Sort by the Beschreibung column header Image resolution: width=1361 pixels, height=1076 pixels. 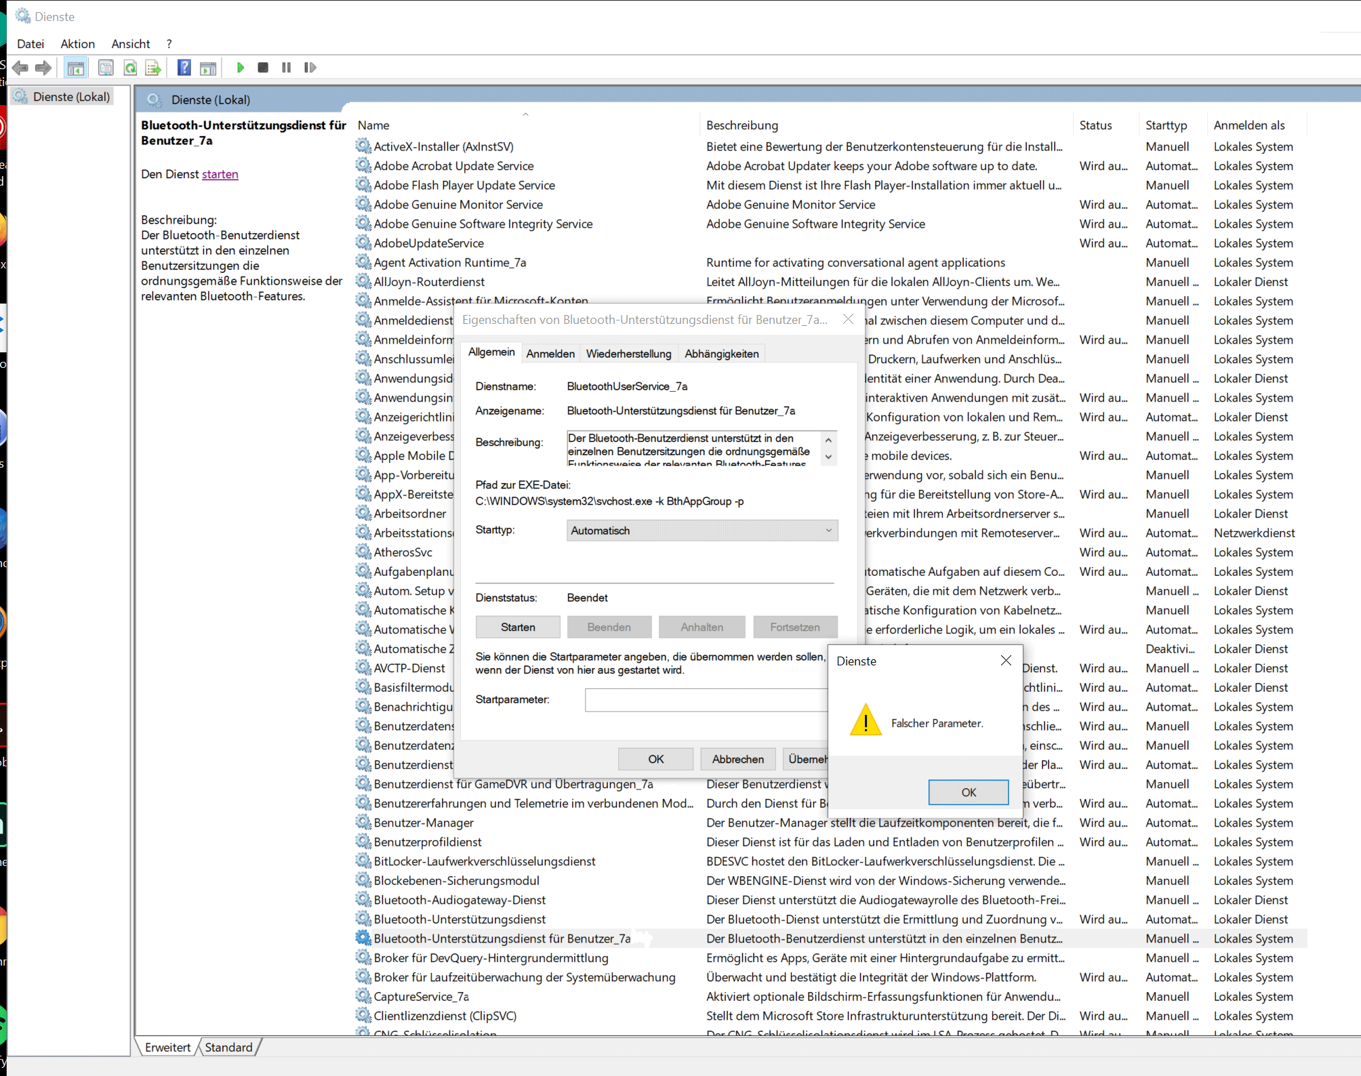(x=885, y=125)
